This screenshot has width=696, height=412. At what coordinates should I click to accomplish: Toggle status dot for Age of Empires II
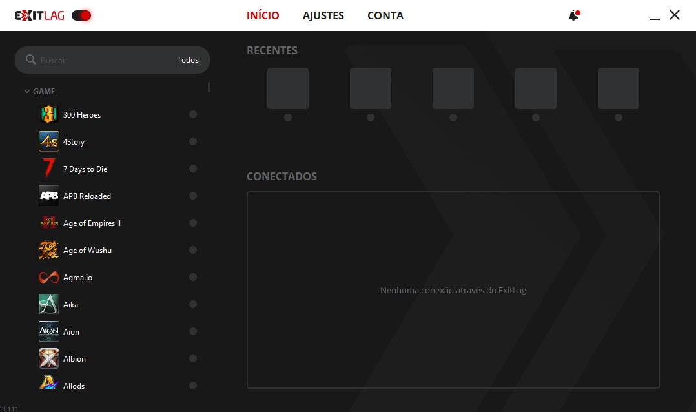(192, 223)
